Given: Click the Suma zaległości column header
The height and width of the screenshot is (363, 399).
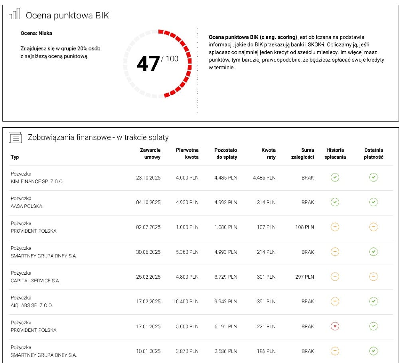Looking at the screenshot, I should (302, 154).
